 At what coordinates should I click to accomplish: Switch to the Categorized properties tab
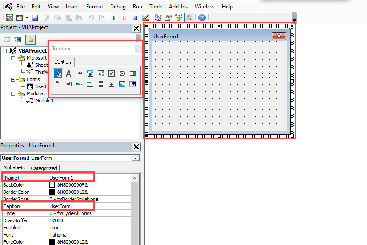[x=44, y=168]
